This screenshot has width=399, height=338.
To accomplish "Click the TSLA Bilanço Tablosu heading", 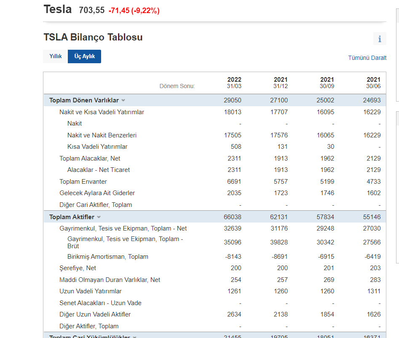I will click(93, 37).
